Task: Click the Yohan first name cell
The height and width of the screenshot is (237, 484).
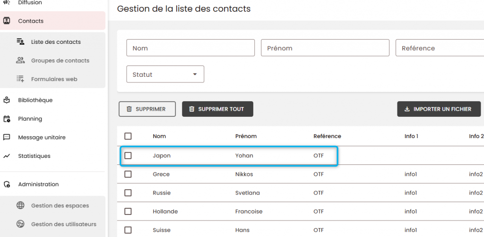Action: pyautogui.click(x=244, y=156)
